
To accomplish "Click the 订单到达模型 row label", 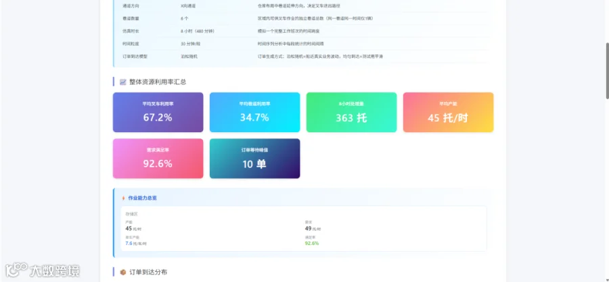I will [135, 57].
